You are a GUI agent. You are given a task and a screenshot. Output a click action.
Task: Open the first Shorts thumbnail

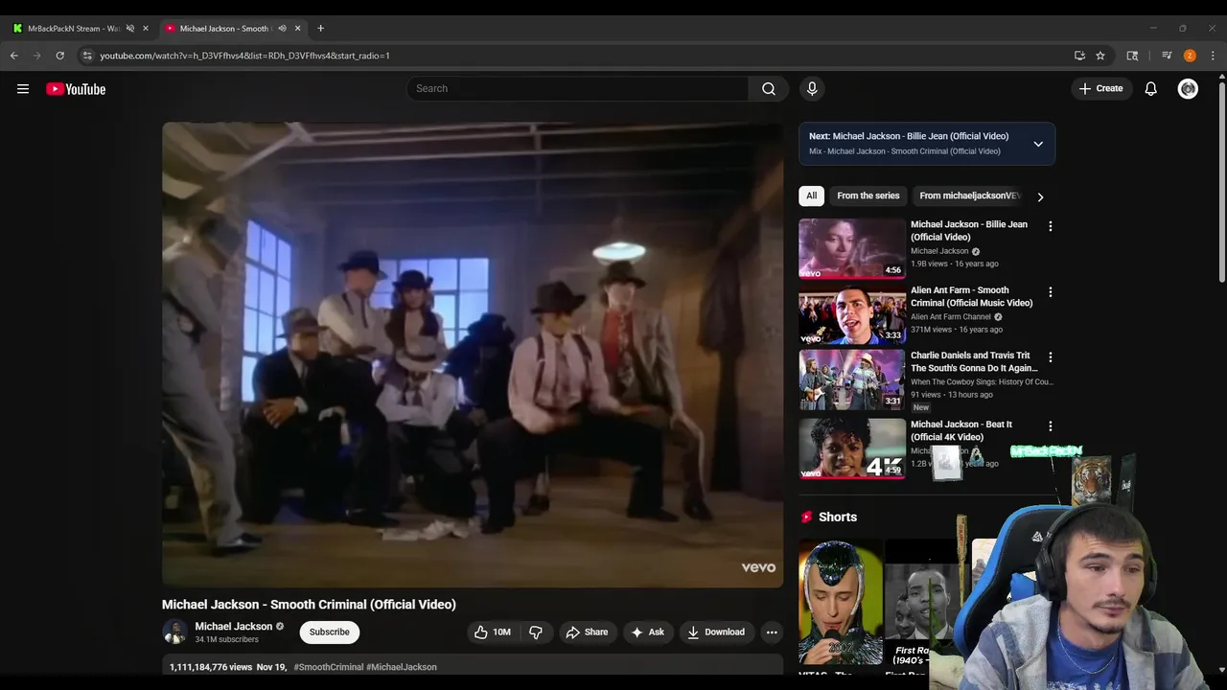(841, 602)
